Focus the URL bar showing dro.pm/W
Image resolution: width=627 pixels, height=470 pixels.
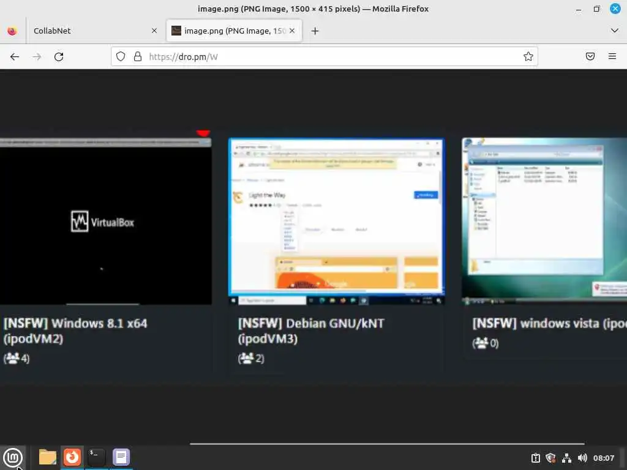tap(325, 56)
